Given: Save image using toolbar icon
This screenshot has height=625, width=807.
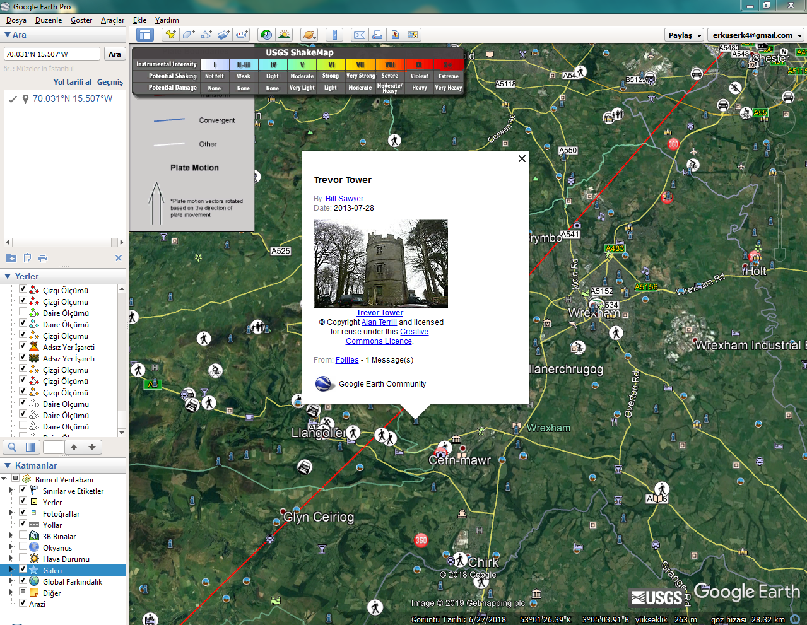Looking at the screenshot, I should (395, 35).
